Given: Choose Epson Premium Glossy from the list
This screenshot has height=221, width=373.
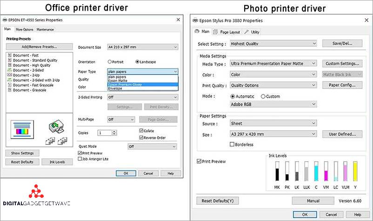Looking at the screenshot, I should (x=143, y=84).
